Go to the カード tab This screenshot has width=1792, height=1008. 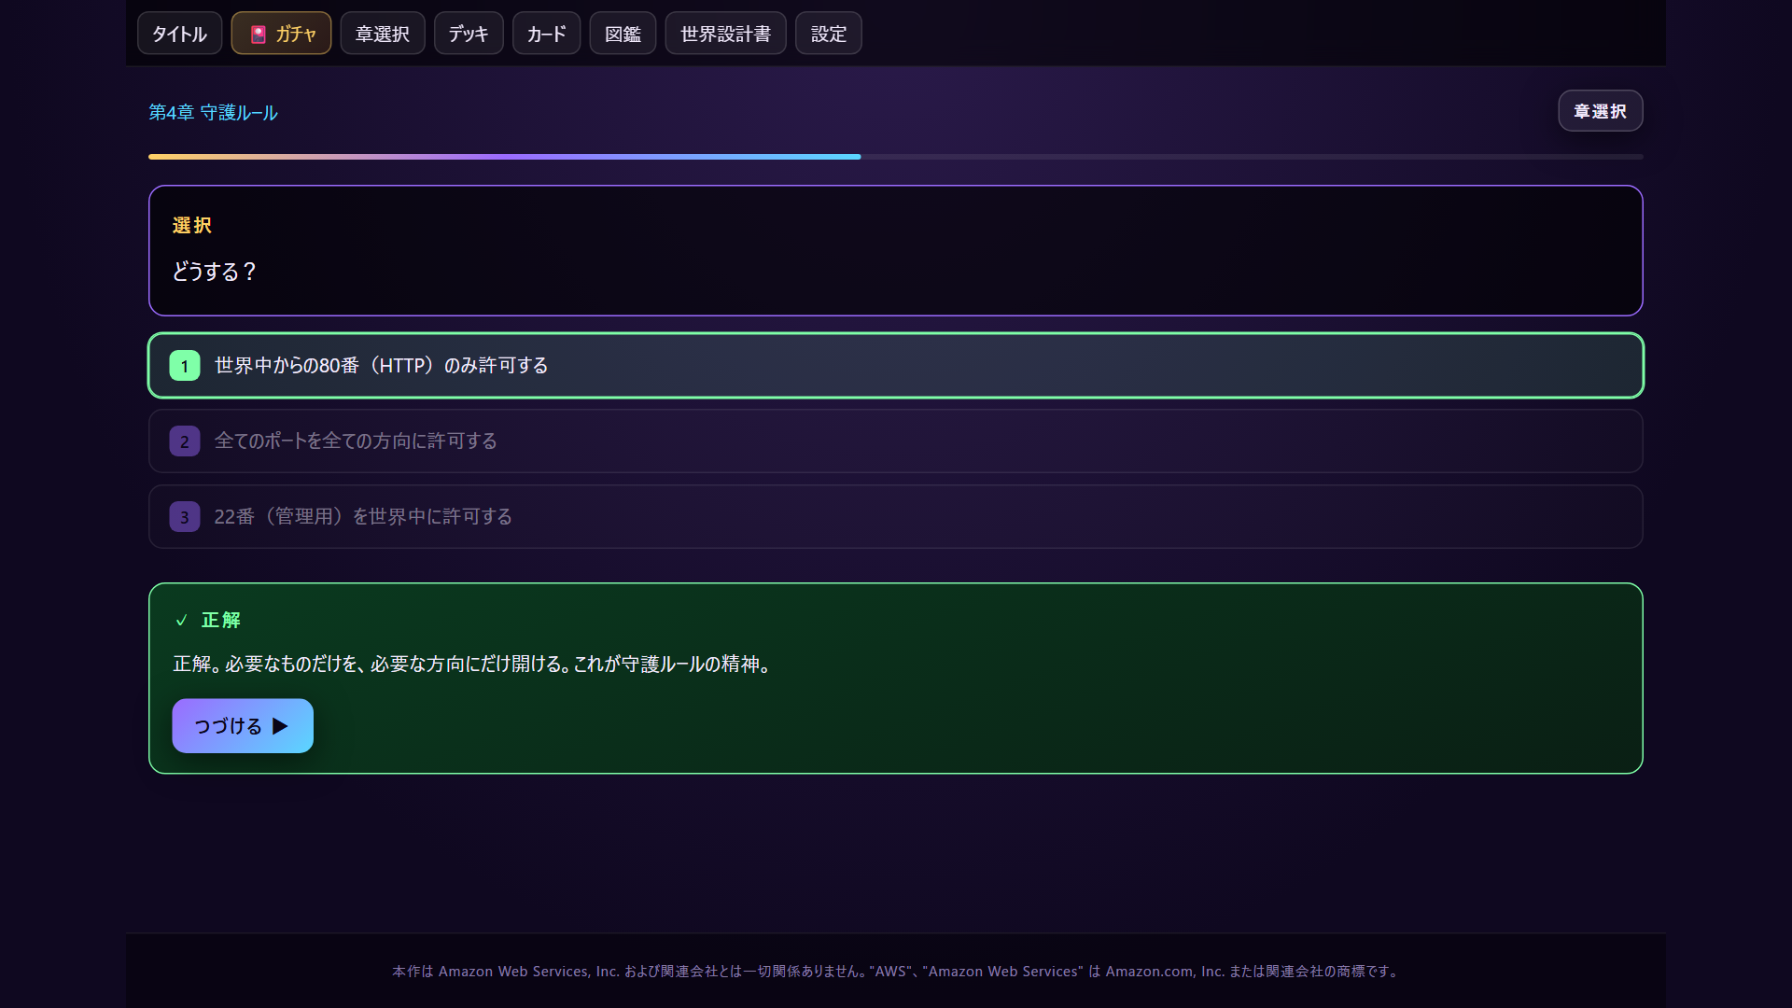pyautogui.click(x=546, y=34)
